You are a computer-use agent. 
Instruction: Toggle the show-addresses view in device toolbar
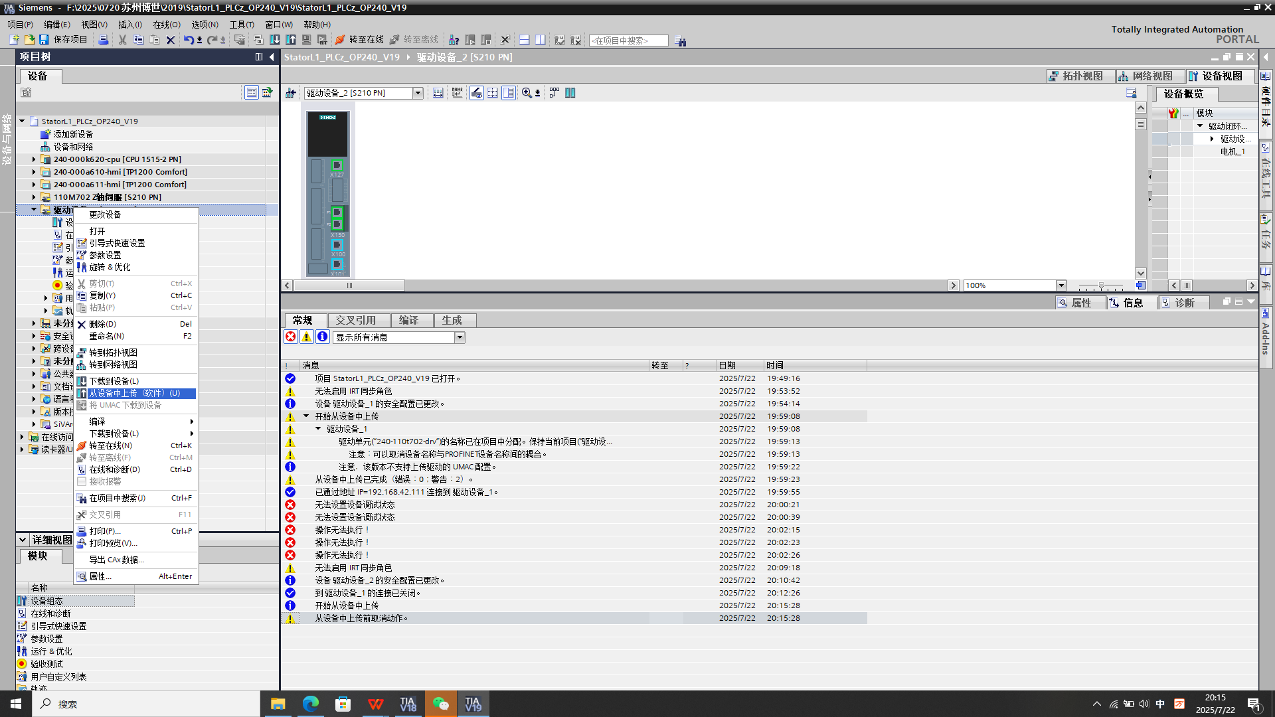477,93
